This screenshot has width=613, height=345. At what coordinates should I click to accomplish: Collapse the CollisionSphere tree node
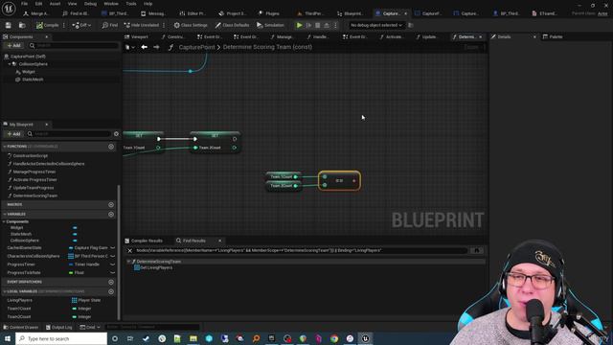(10, 64)
